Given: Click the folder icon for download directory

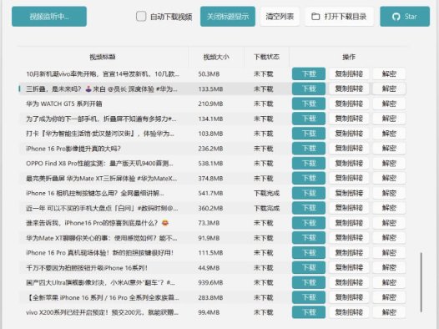Looking at the screenshot, I should coord(315,17).
